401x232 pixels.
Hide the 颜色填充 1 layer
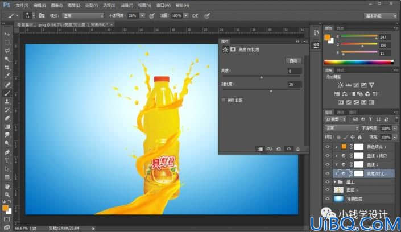pyautogui.click(x=328, y=147)
